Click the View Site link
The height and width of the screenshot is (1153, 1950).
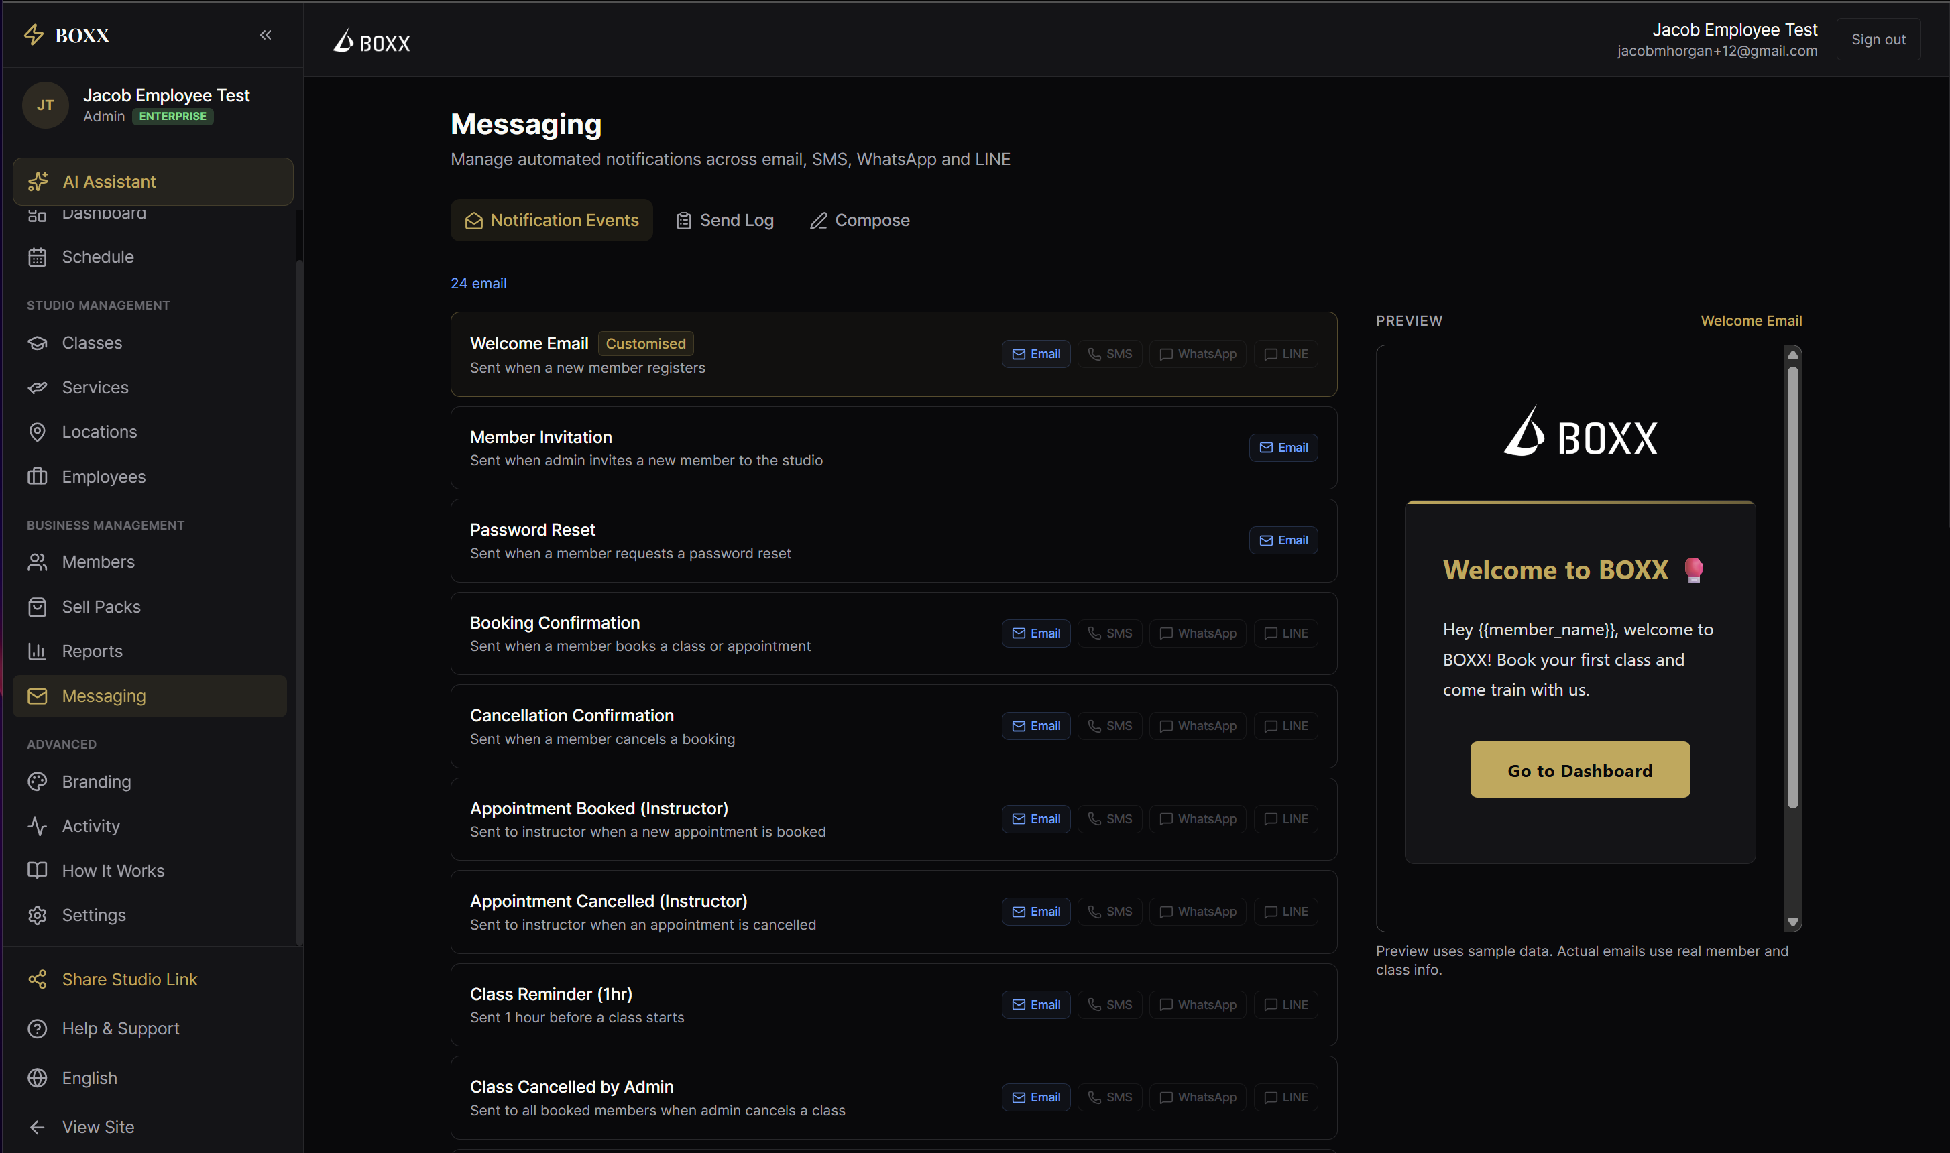click(150, 1127)
